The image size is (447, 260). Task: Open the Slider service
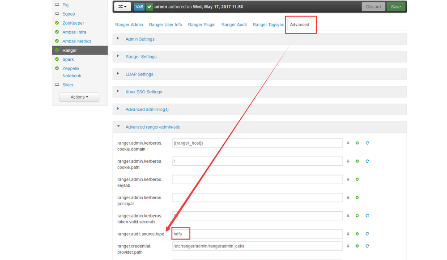coord(68,85)
